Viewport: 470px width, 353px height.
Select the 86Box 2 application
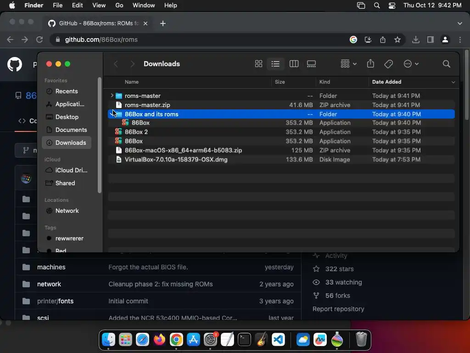pos(281,132)
